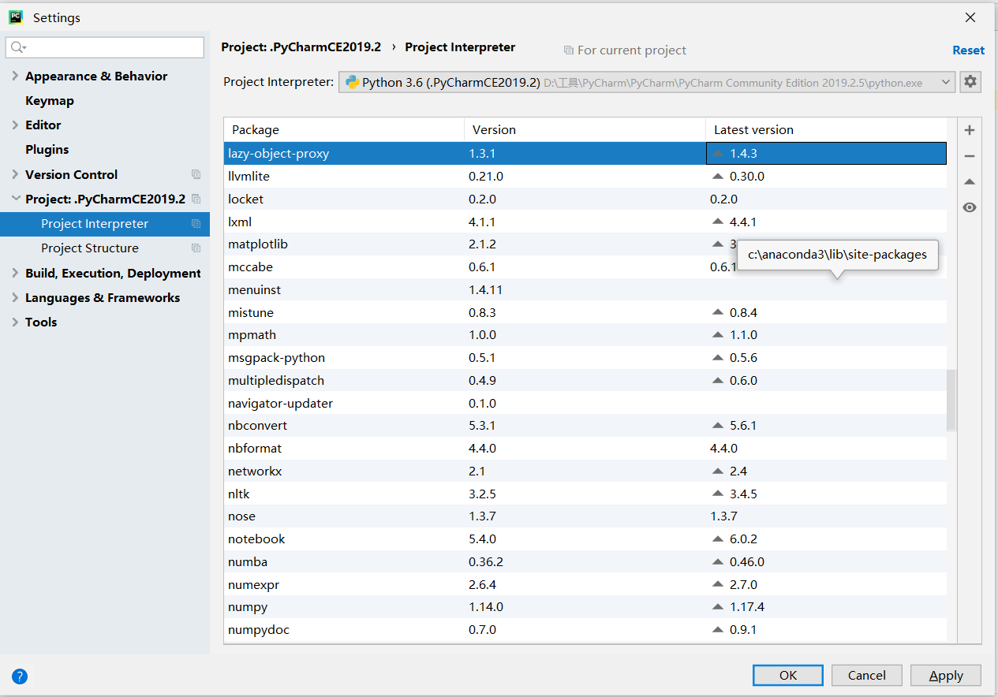This screenshot has height=697, width=998.
Task: Click the Apply button
Action: tap(945, 675)
